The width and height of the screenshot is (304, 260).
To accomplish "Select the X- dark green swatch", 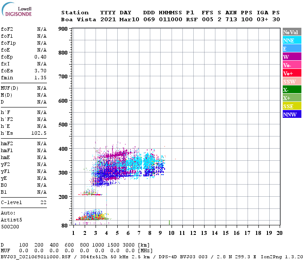I will [x=292, y=90].
